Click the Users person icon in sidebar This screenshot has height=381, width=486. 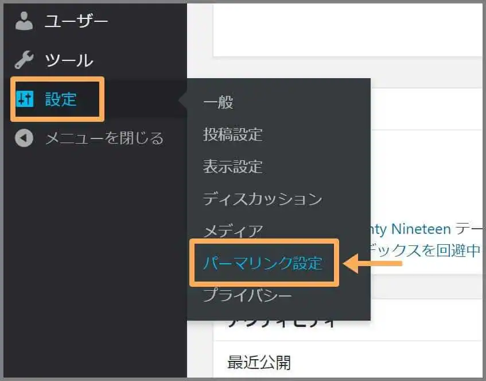point(24,21)
